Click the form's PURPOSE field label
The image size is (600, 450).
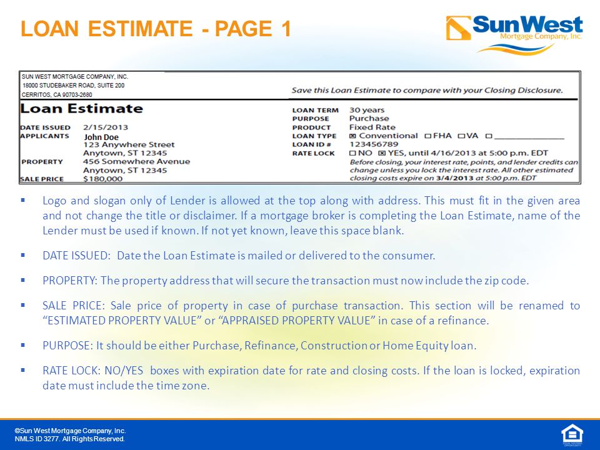[x=311, y=119]
